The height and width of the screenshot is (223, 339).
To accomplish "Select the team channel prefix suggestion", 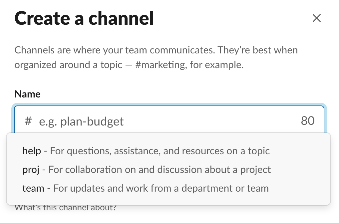I will coord(33,188).
